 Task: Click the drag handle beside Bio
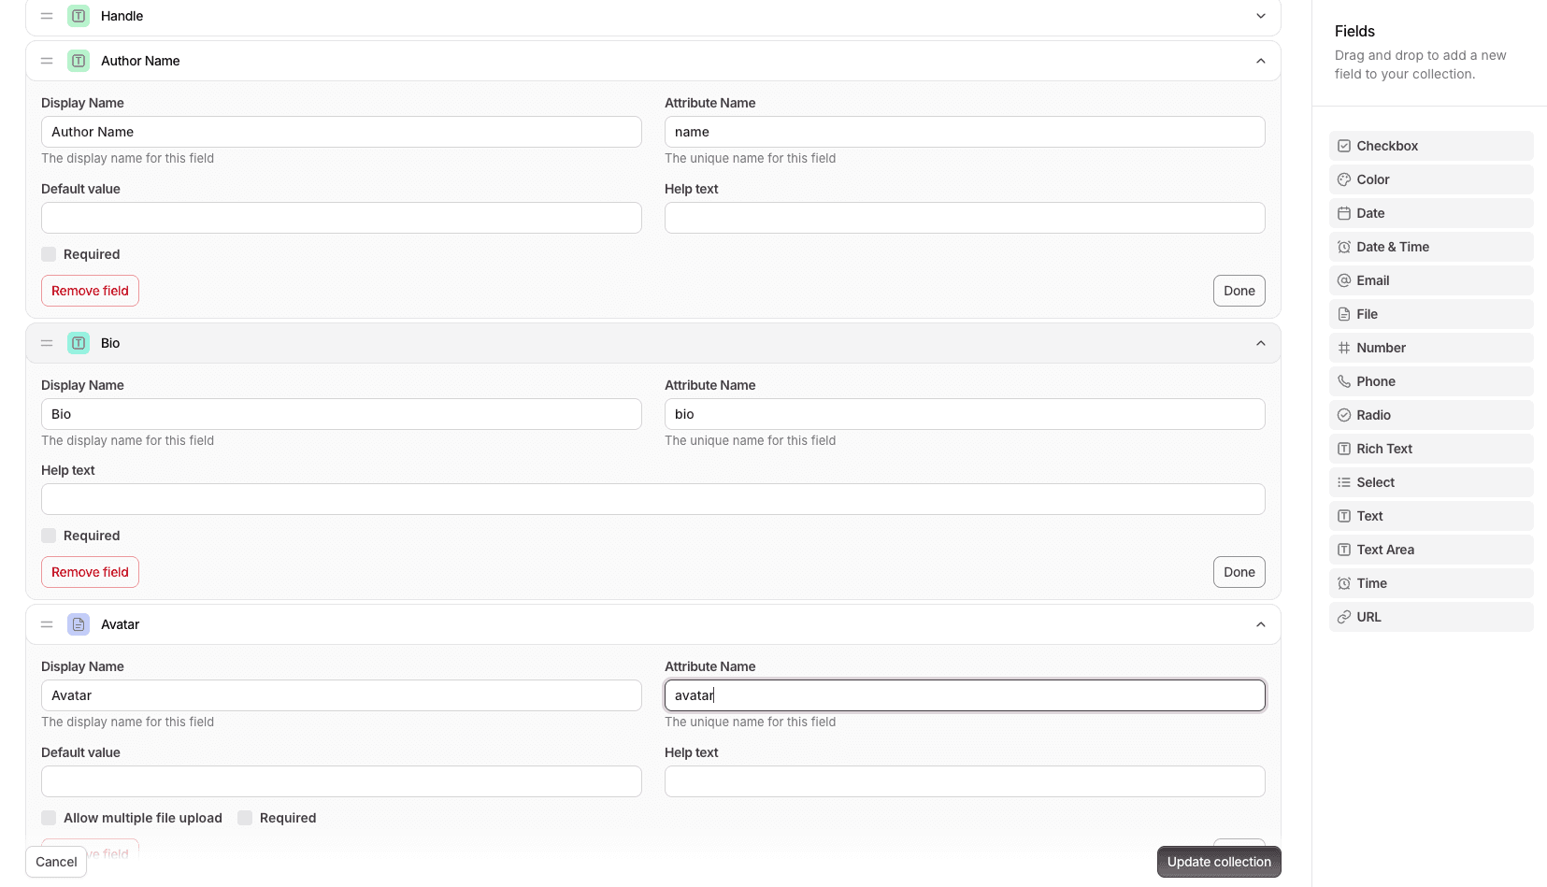click(47, 343)
